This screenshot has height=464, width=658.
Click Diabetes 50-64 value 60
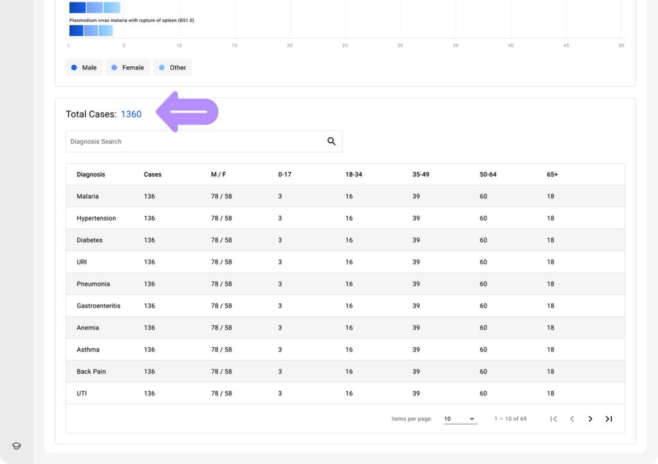coord(483,240)
